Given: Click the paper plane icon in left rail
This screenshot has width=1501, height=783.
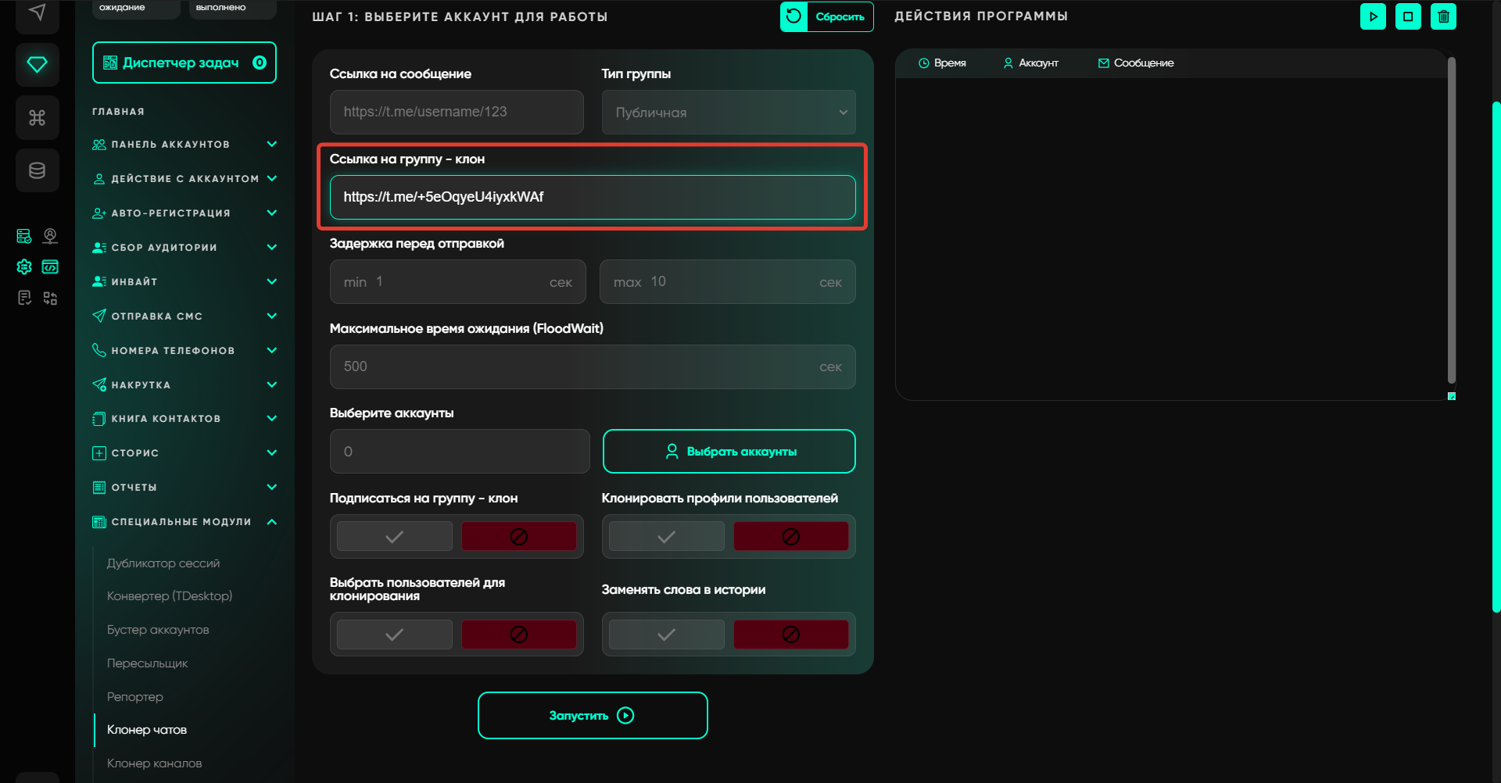Looking at the screenshot, I should click(x=37, y=13).
